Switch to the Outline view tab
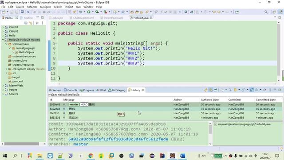The height and width of the screenshot is (160, 284). (x=27, y=18)
